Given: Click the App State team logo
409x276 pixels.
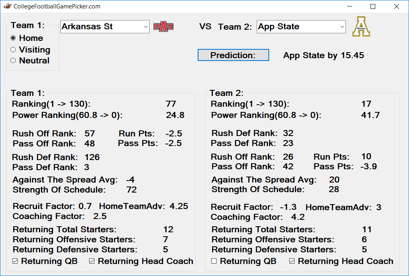Looking at the screenshot, I should click(x=361, y=26).
